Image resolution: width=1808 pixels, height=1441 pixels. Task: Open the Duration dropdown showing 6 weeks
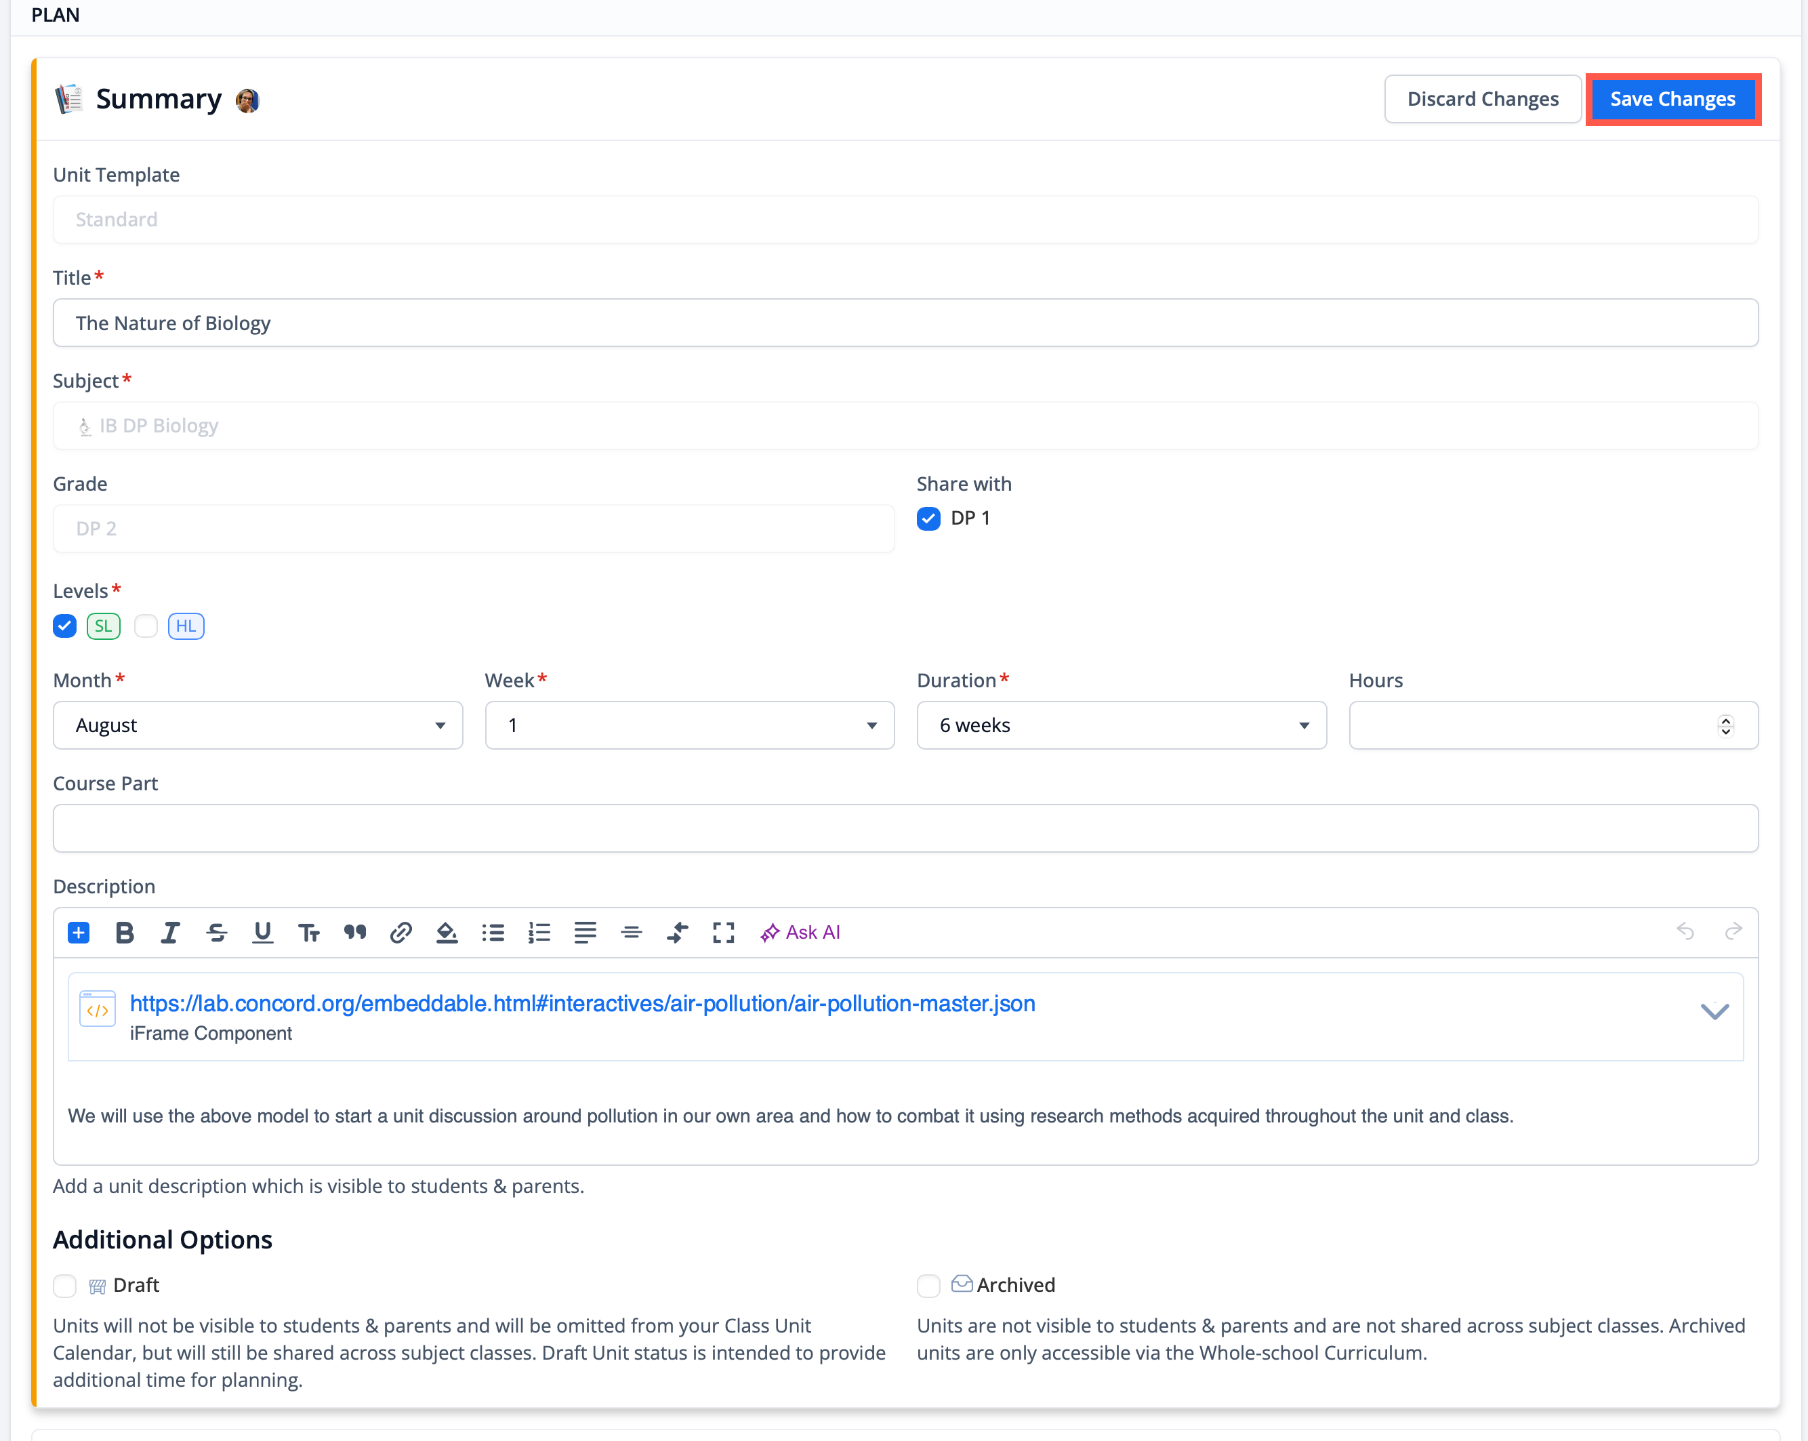click(x=1120, y=725)
